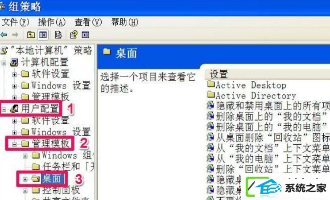This screenshot has height=200, width=330.
Task: Click the Help toolbar icon
Action: point(74,35)
